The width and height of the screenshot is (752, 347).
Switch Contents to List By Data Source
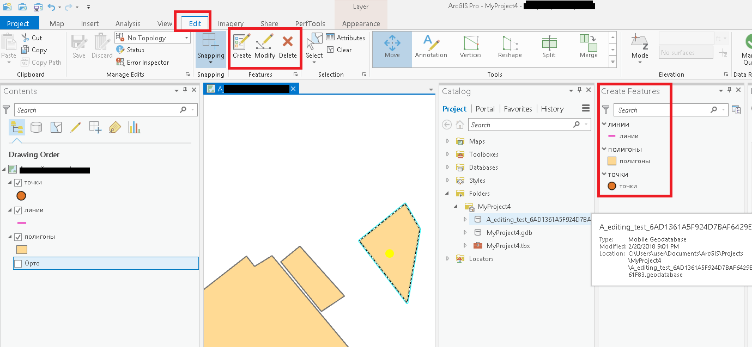(36, 127)
